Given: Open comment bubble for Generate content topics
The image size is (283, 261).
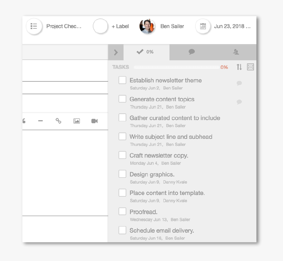Looking at the screenshot, I should point(239,102).
